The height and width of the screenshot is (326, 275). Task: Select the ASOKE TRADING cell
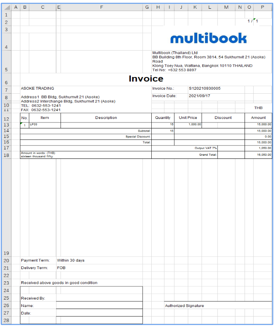(38, 89)
